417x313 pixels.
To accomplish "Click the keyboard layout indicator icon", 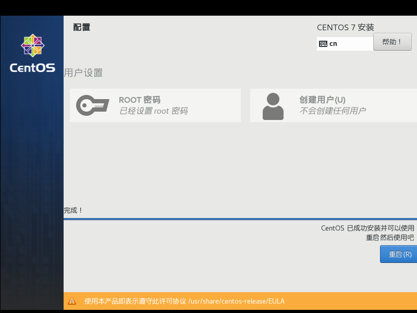I will pos(323,43).
